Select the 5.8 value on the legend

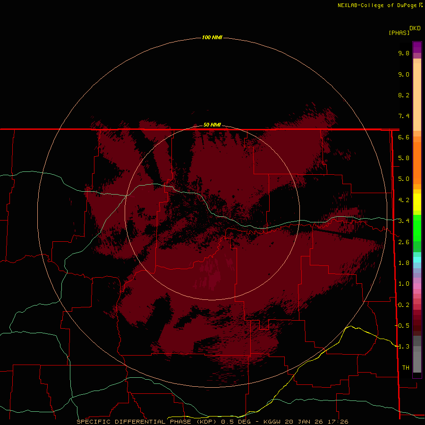tap(404, 158)
